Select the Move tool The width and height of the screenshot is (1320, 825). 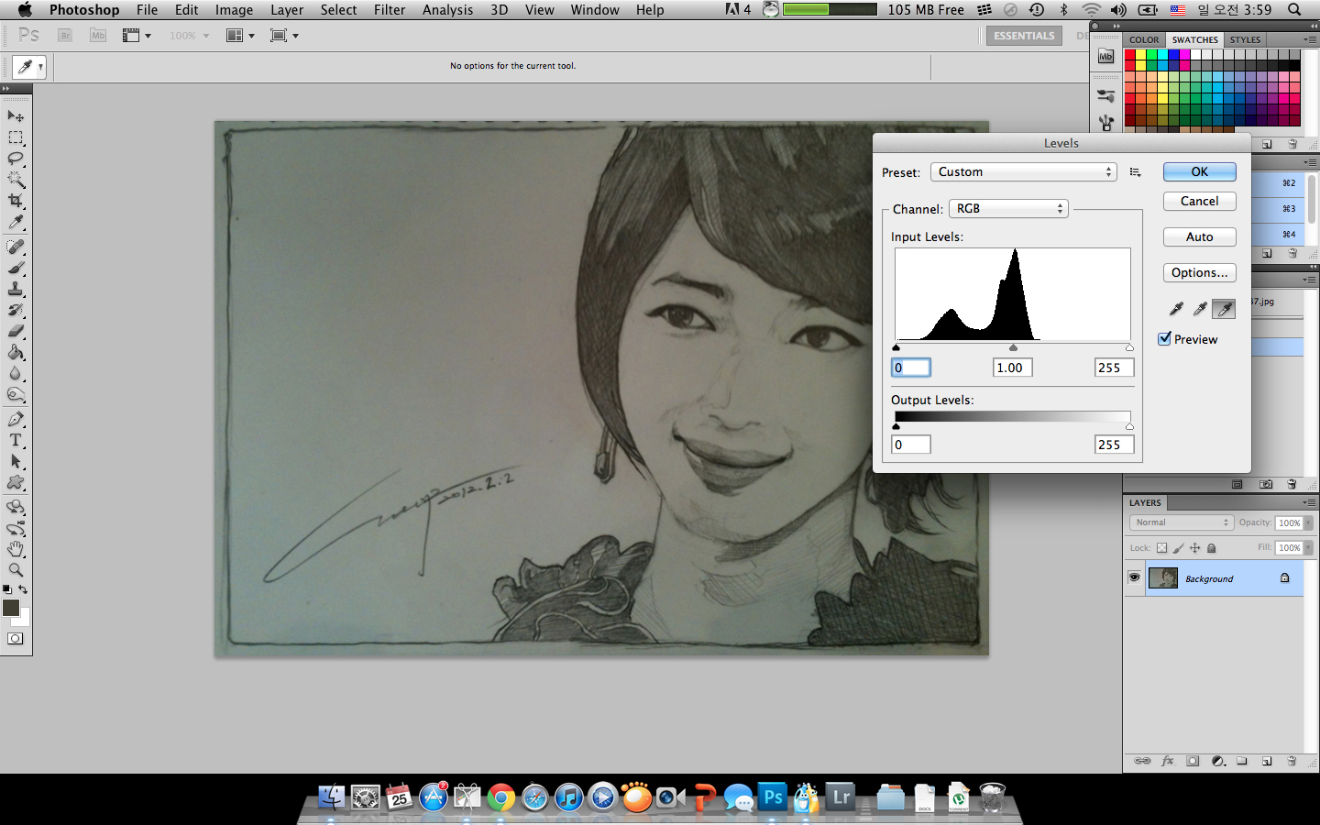[x=16, y=116]
